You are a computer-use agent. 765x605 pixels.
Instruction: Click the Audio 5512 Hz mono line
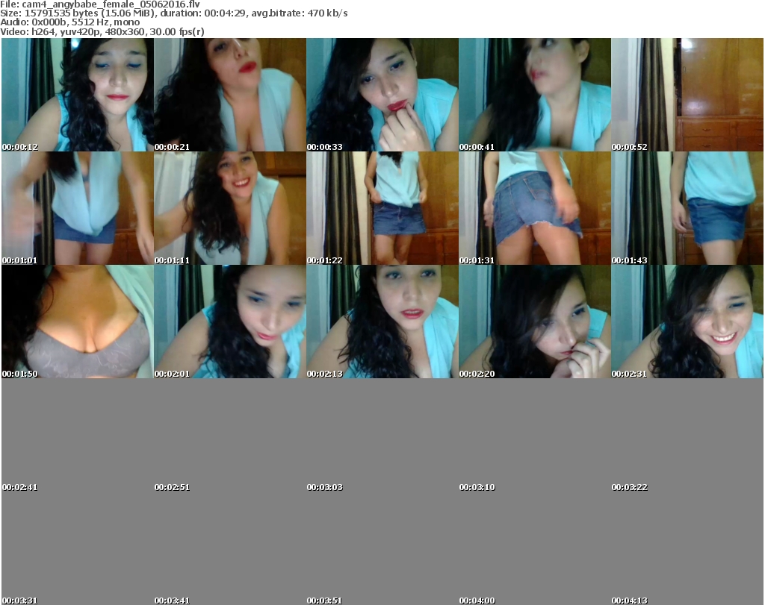(69, 22)
